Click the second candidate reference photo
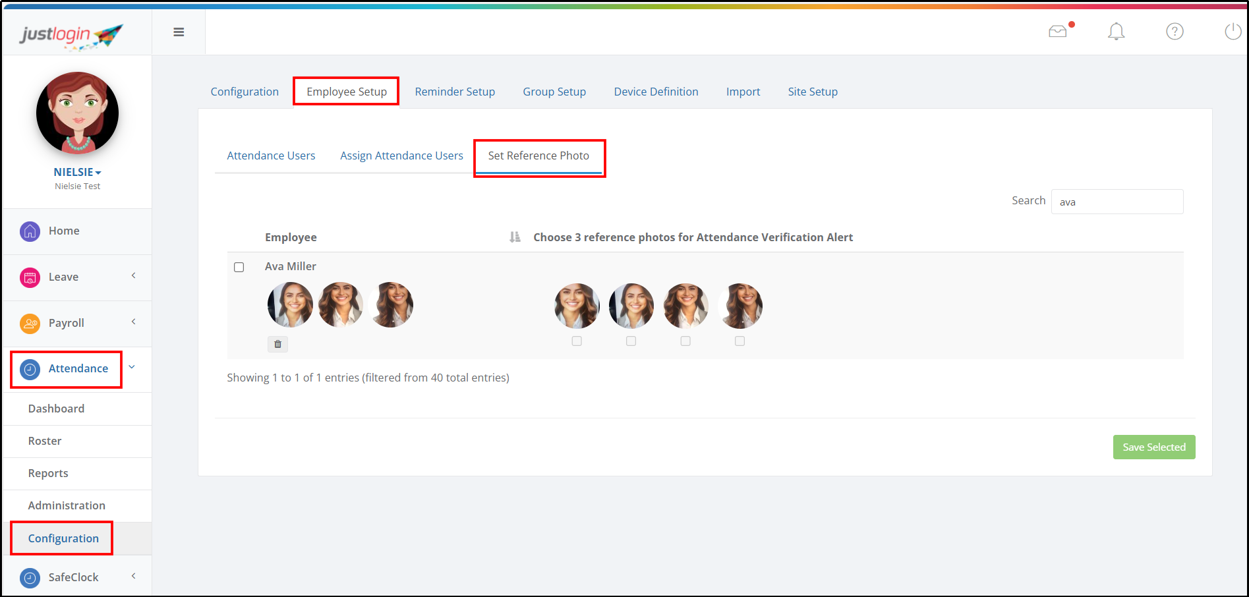The height and width of the screenshot is (597, 1249). [x=631, y=306]
